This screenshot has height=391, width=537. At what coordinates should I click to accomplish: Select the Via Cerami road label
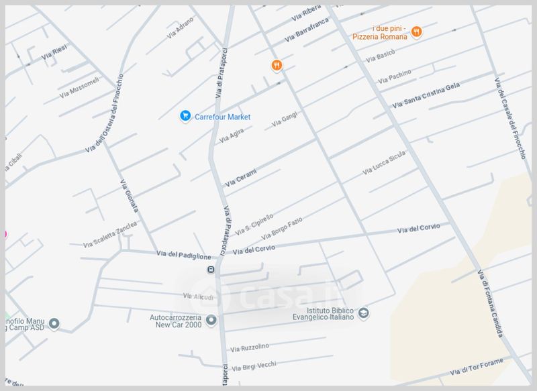pos(241,178)
